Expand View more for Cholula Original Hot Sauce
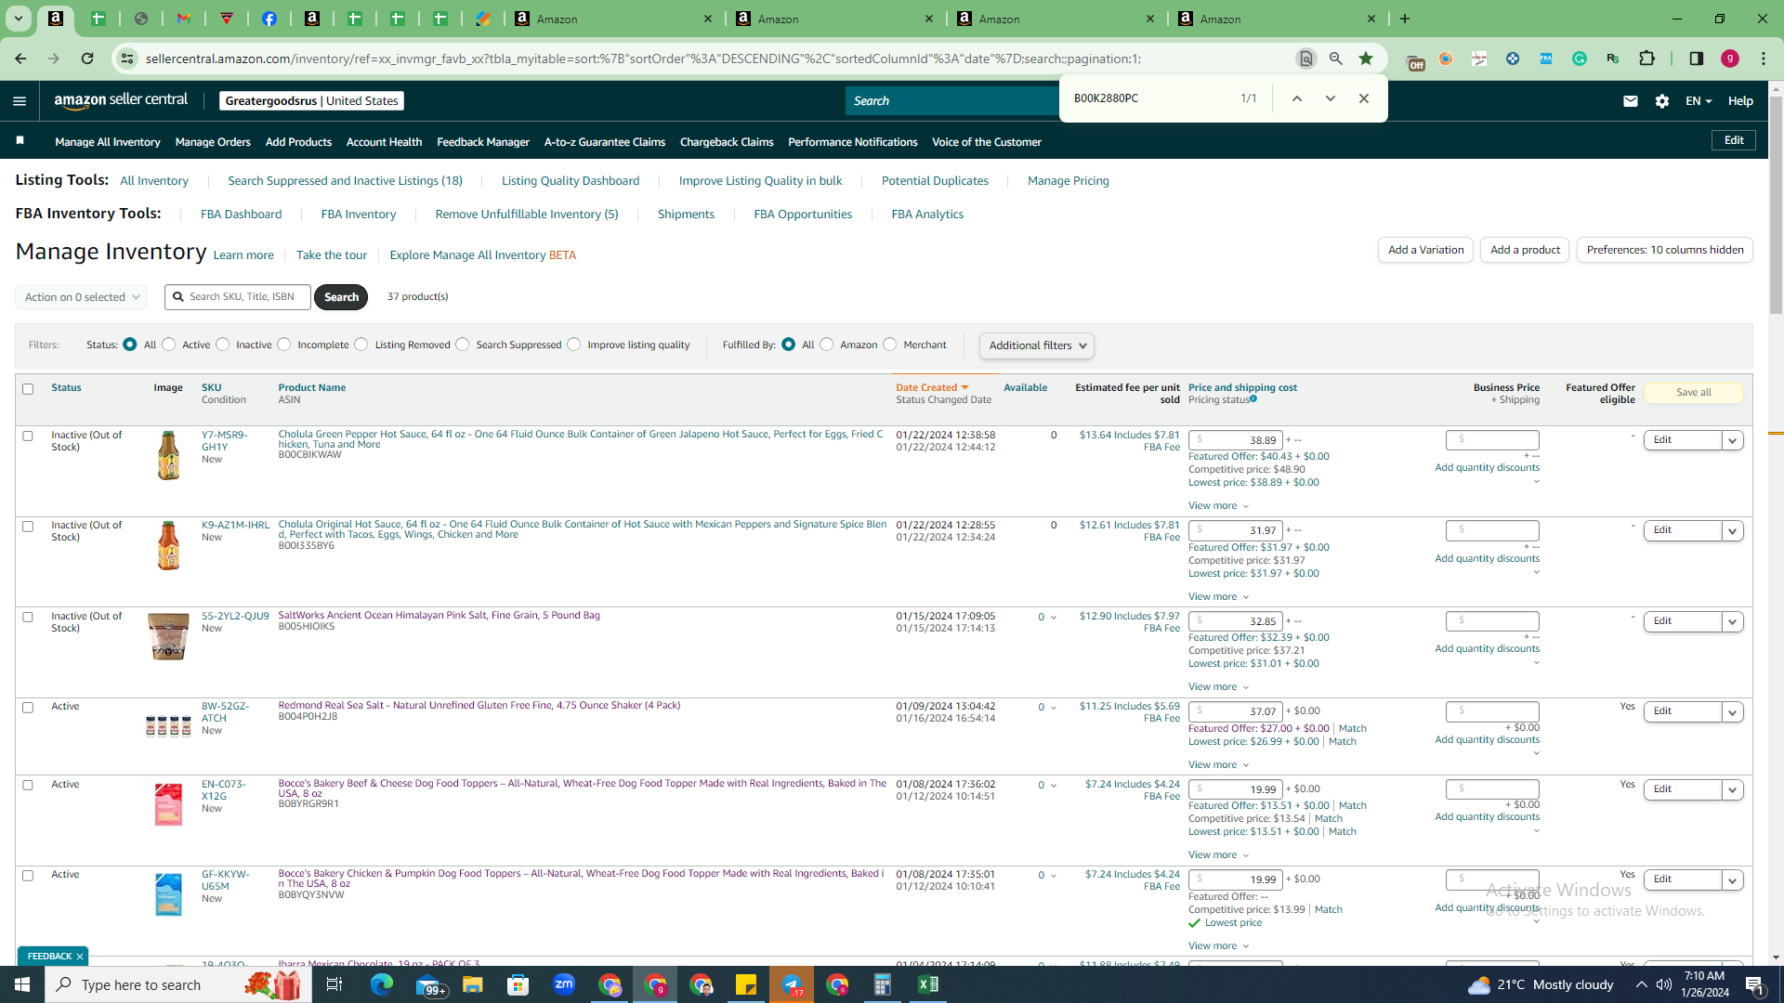This screenshot has width=1784, height=1003. [1219, 597]
